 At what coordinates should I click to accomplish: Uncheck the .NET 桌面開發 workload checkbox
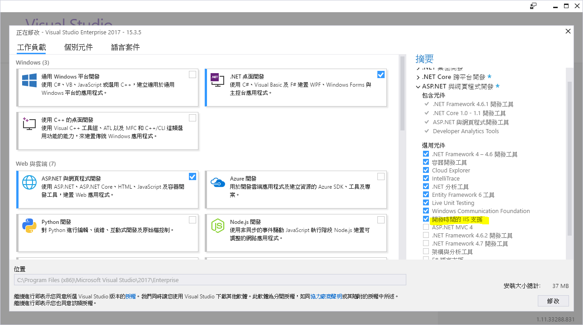coord(381,74)
